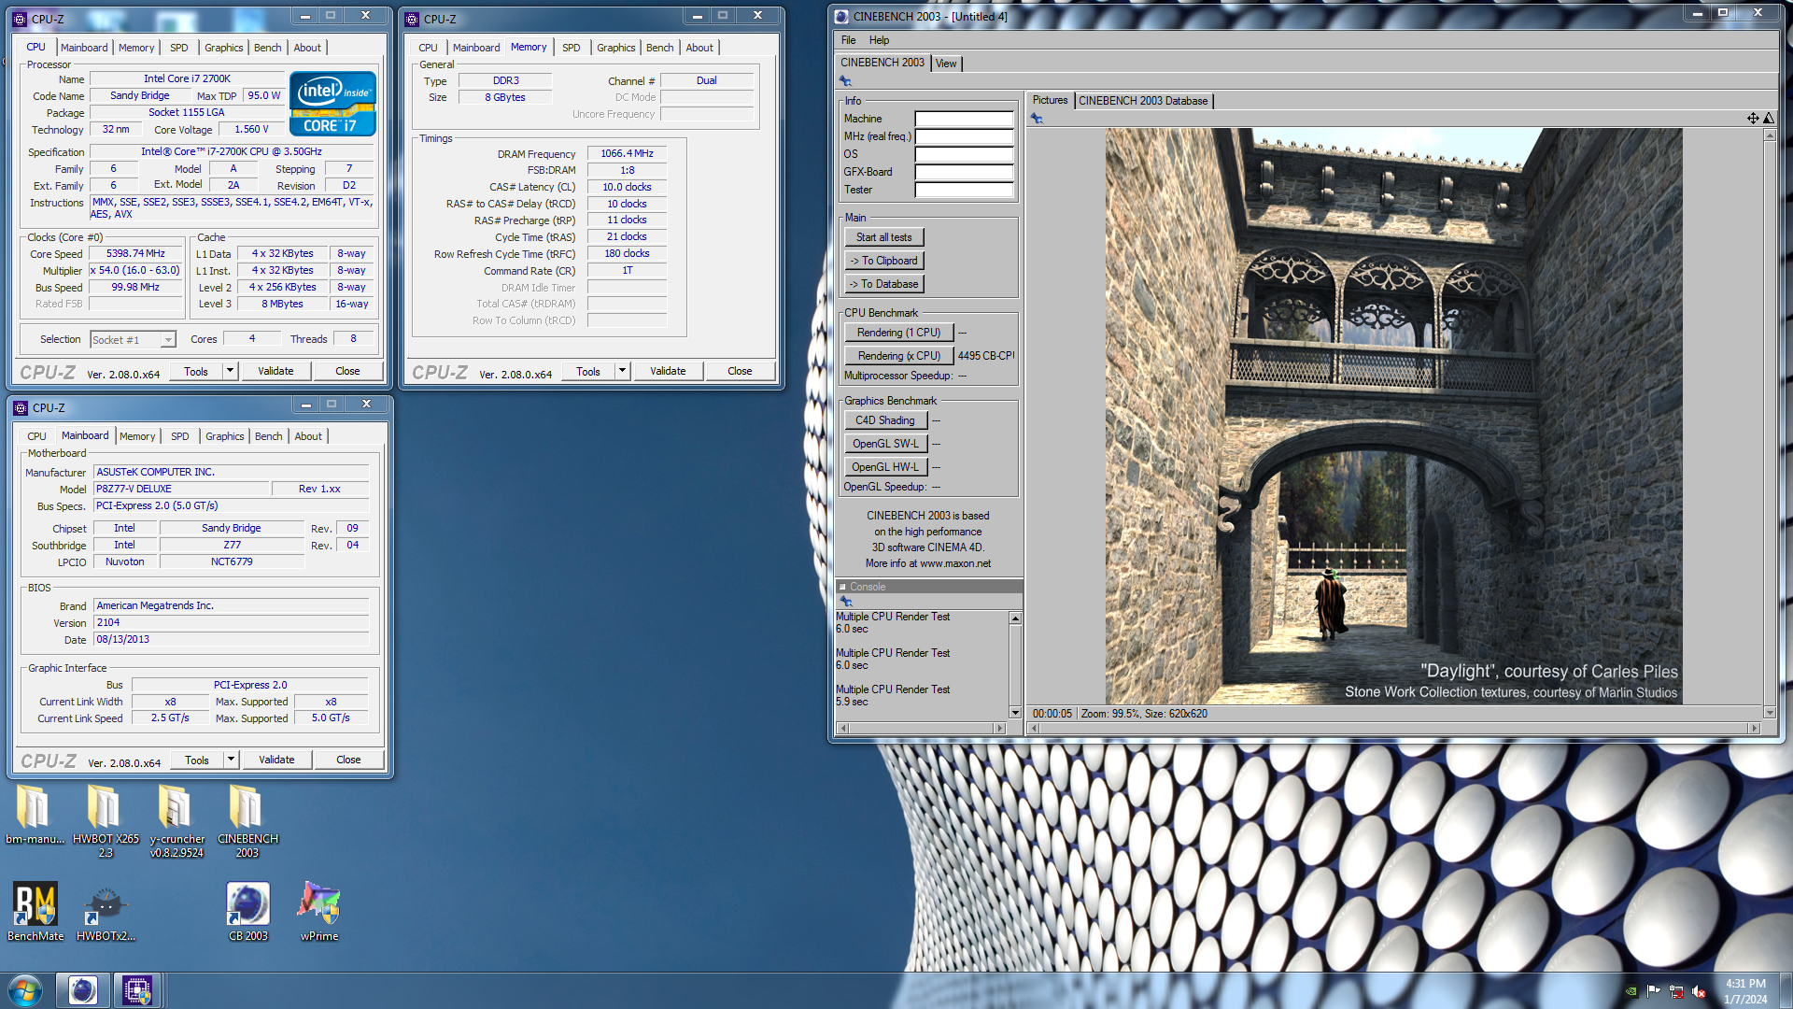Open the Windows Start menu

click(x=25, y=990)
